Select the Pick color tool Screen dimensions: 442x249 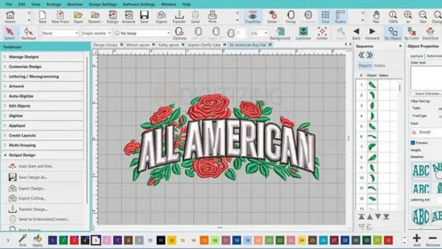[22, 240]
